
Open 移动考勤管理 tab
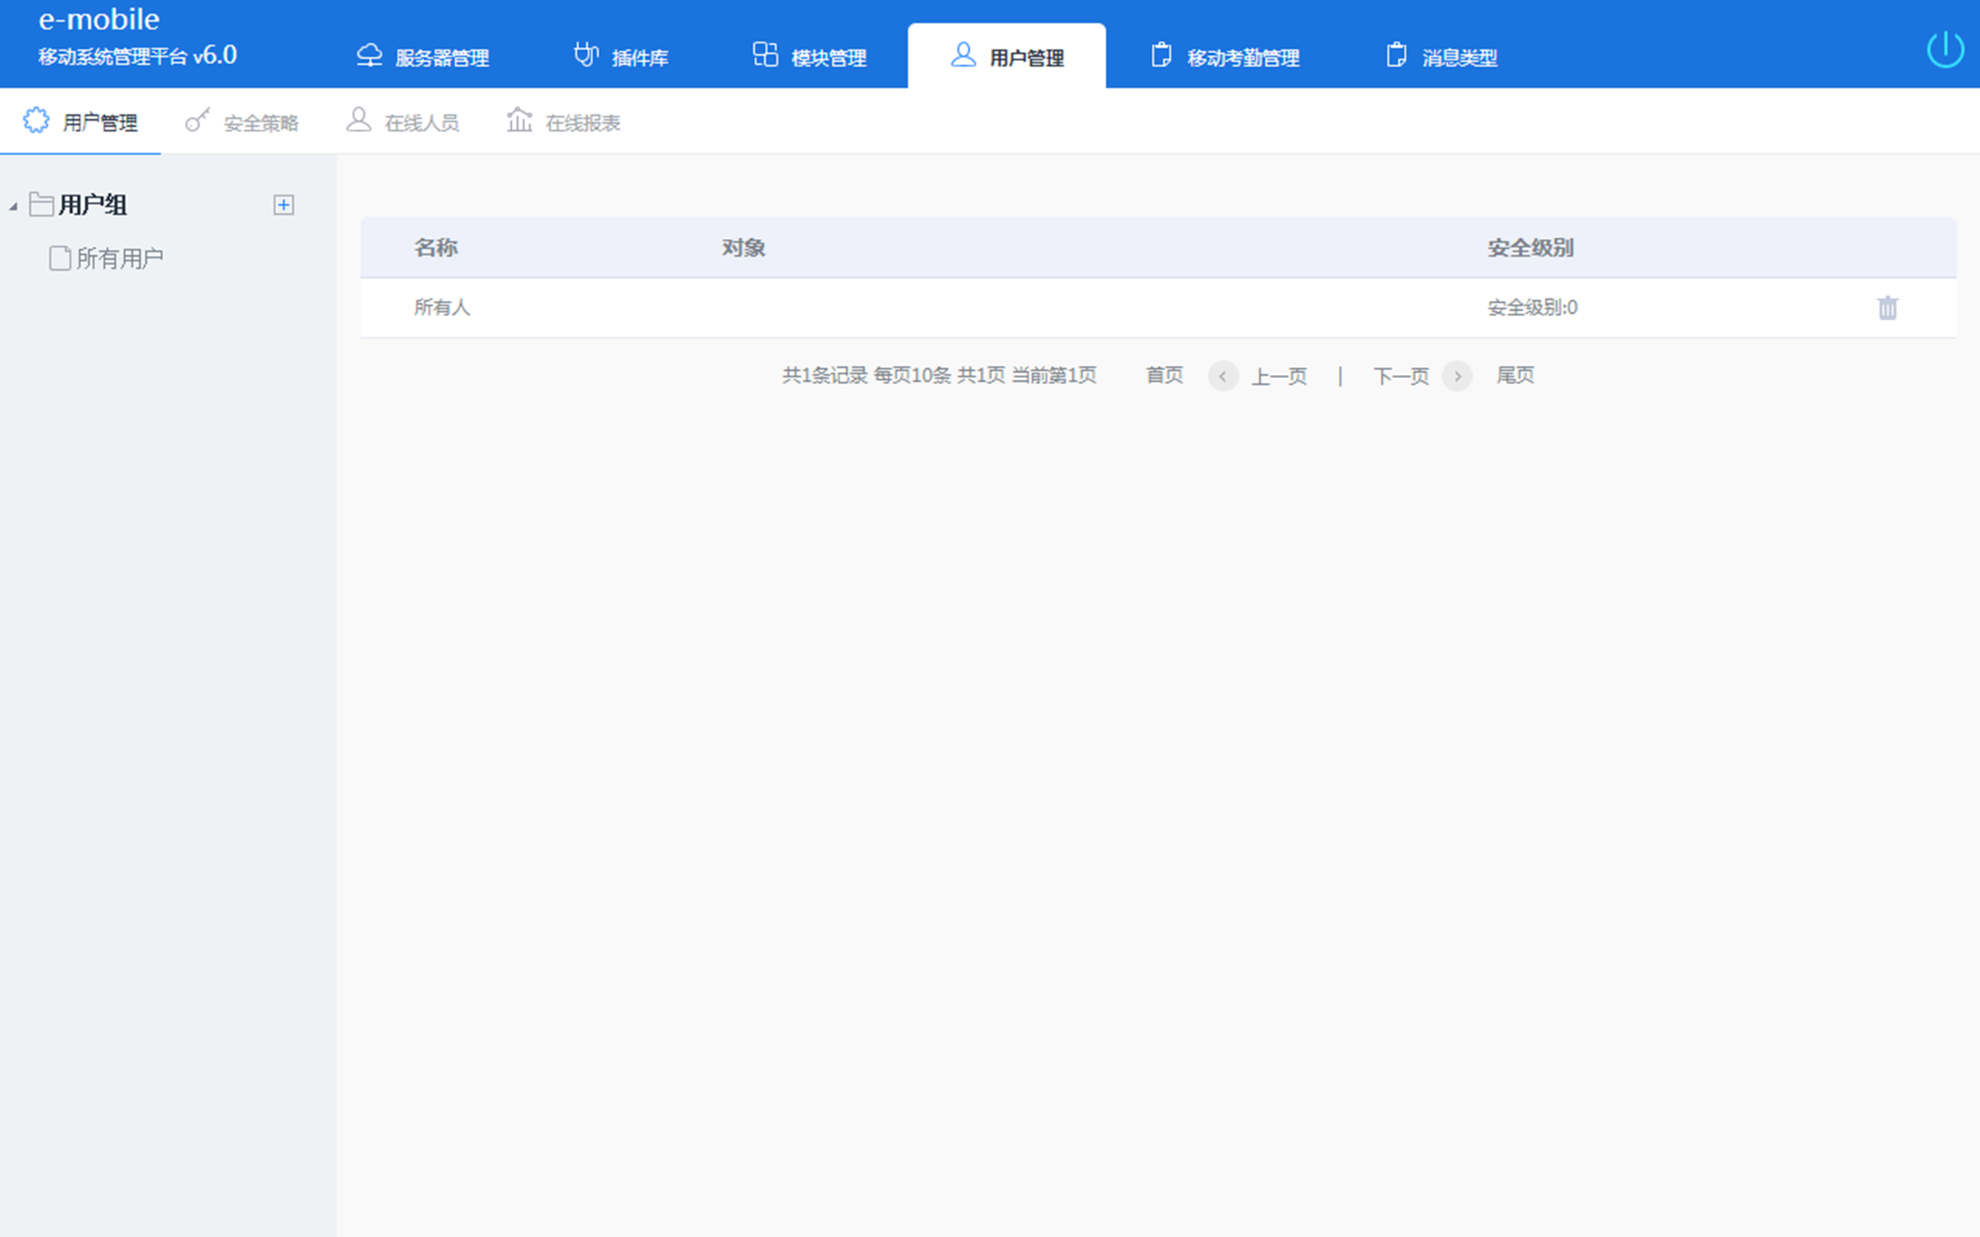[1225, 56]
